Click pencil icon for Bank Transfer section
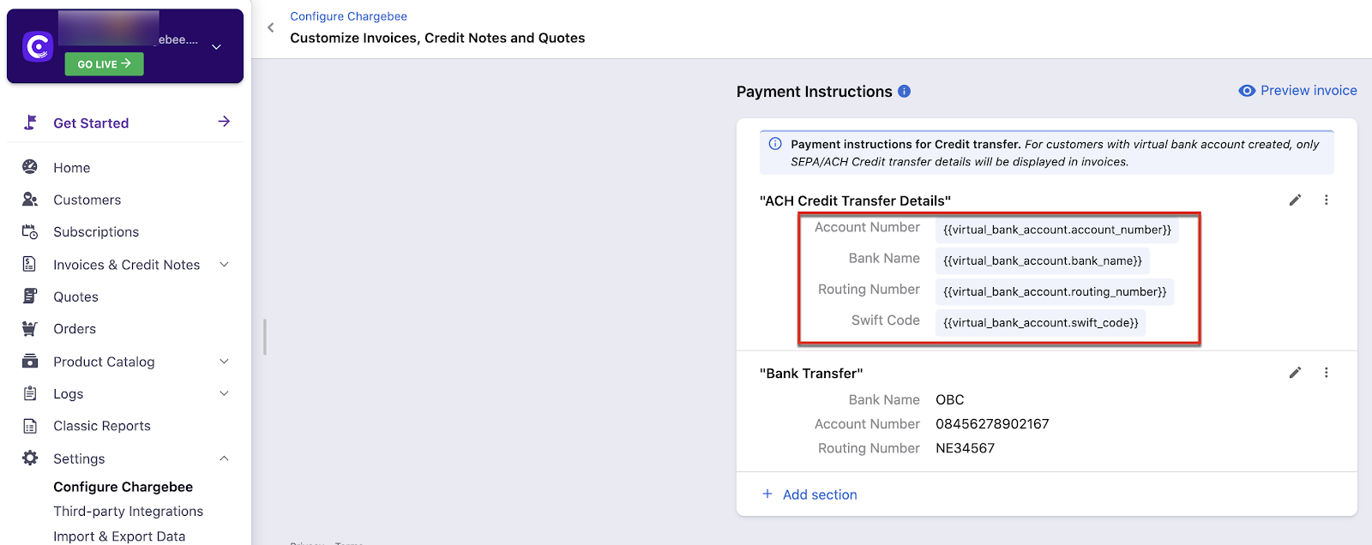Screen dimensions: 1372x545 [1295, 373]
